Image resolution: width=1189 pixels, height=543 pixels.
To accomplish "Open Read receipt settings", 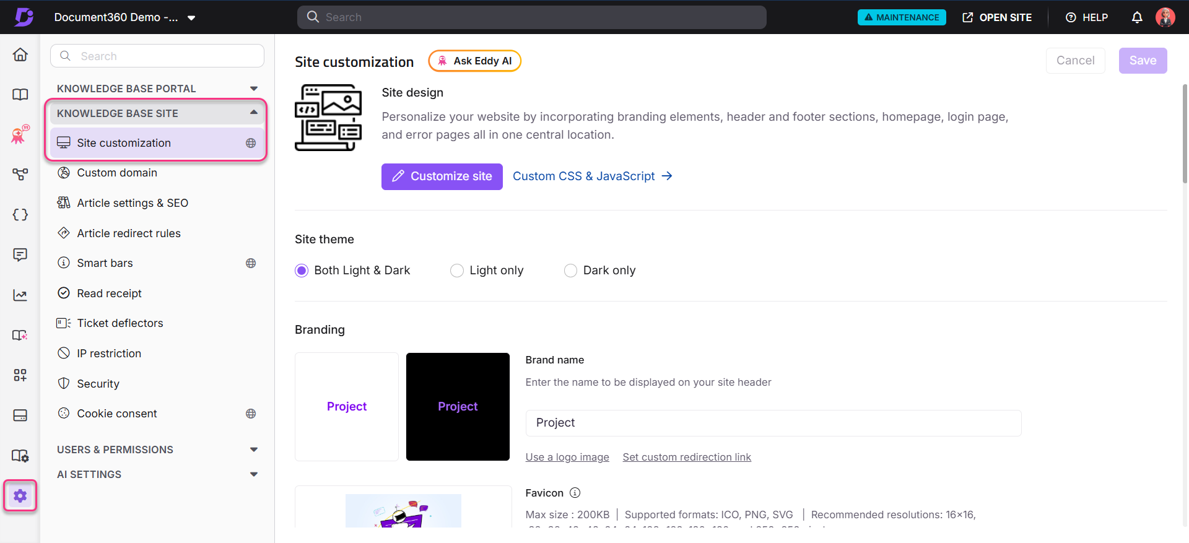I will point(157,293).
